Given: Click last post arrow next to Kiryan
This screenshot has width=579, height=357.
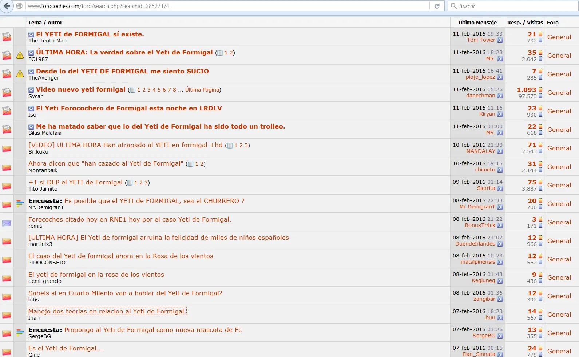Looking at the screenshot, I should (x=500, y=114).
